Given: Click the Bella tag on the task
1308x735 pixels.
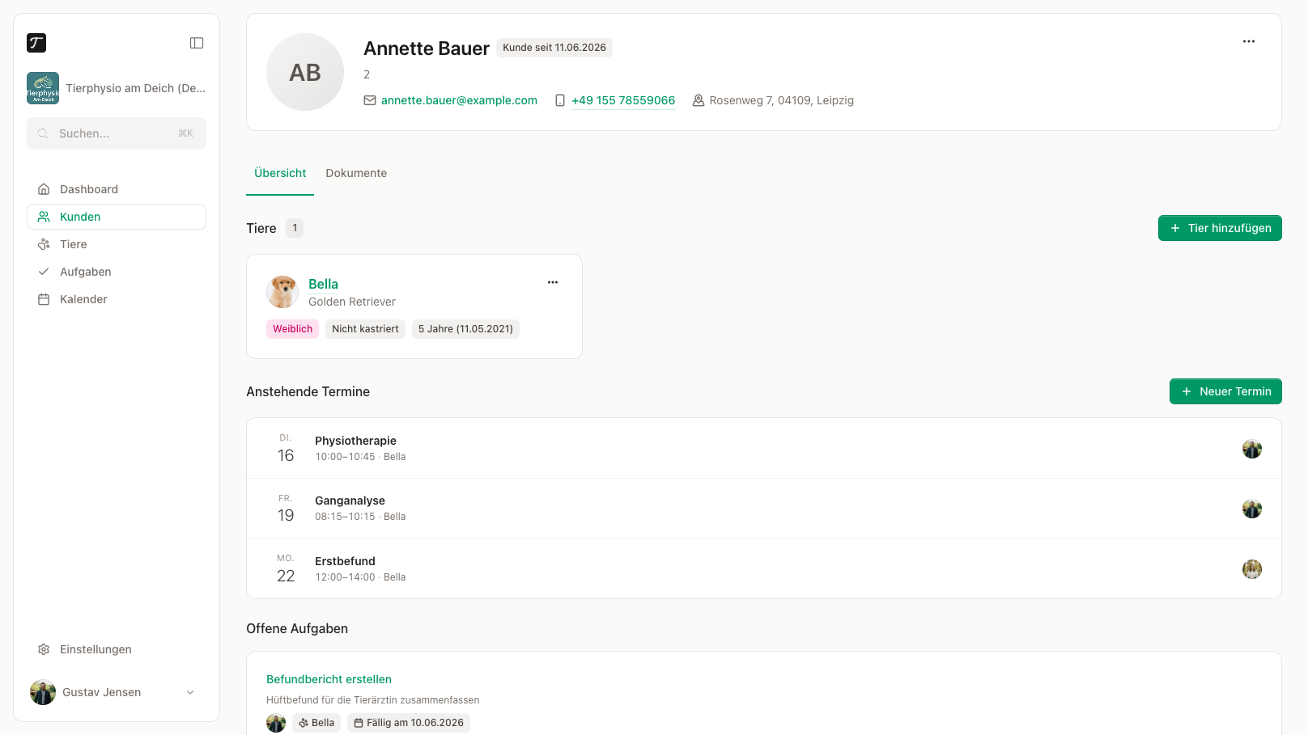Looking at the screenshot, I should point(316,723).
